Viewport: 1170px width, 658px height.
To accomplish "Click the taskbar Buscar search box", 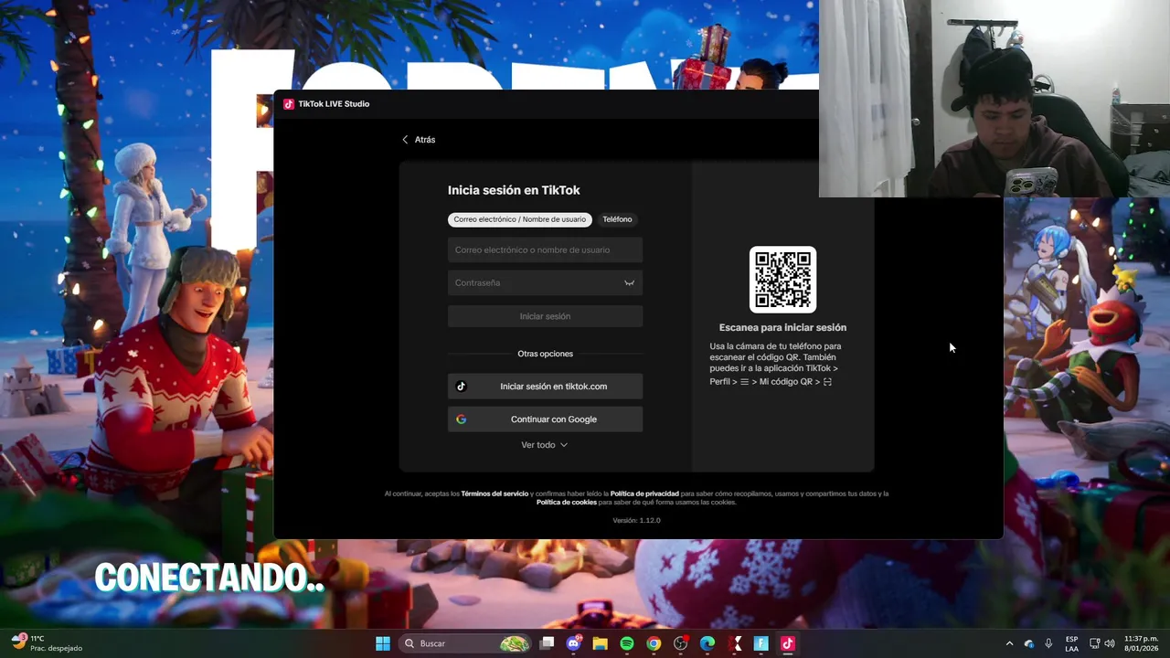I will coord(466,643).
